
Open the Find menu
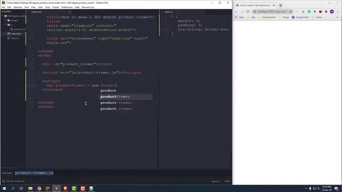pos(27,7)
